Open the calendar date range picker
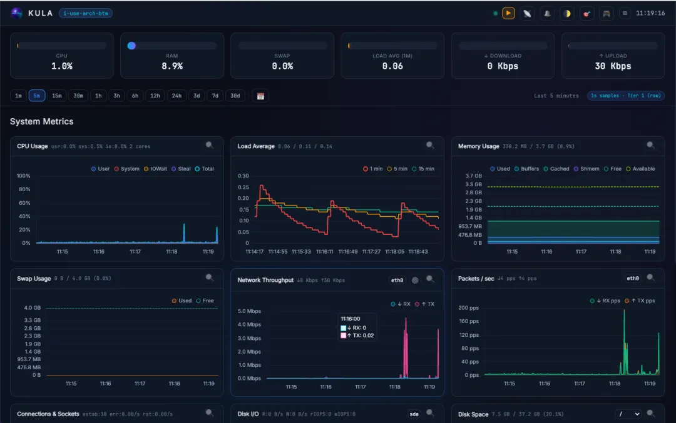676x423 pixels. pos(260,96)
